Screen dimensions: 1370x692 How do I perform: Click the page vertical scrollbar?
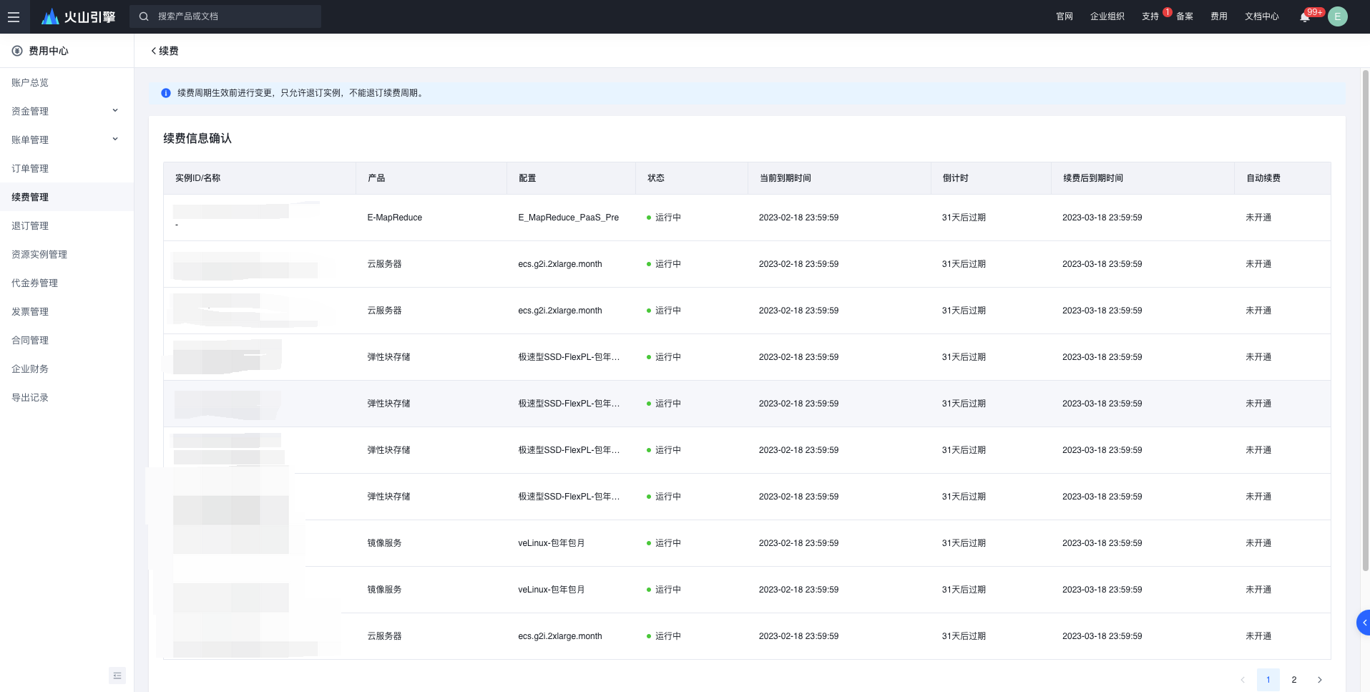point(1365,321)
